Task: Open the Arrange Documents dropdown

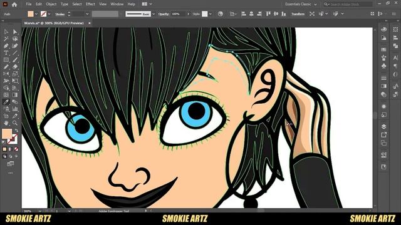Action: pyautogui.click(x=147, y=4)
